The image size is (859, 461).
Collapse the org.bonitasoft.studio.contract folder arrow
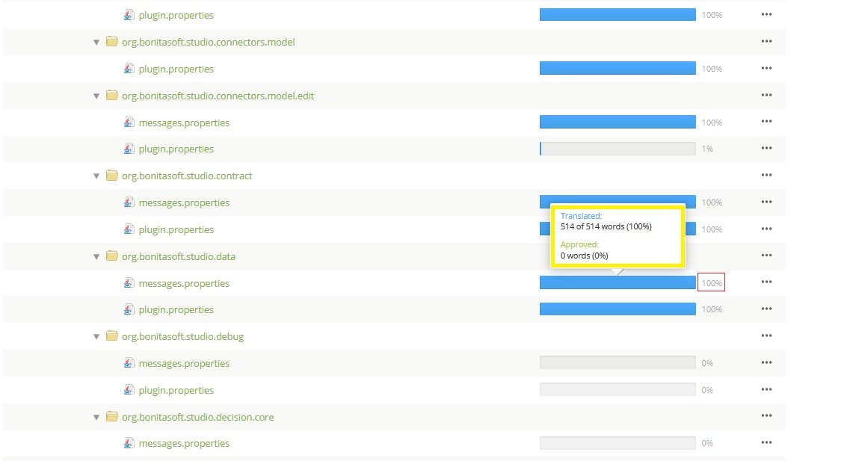[x=96, y=176]
